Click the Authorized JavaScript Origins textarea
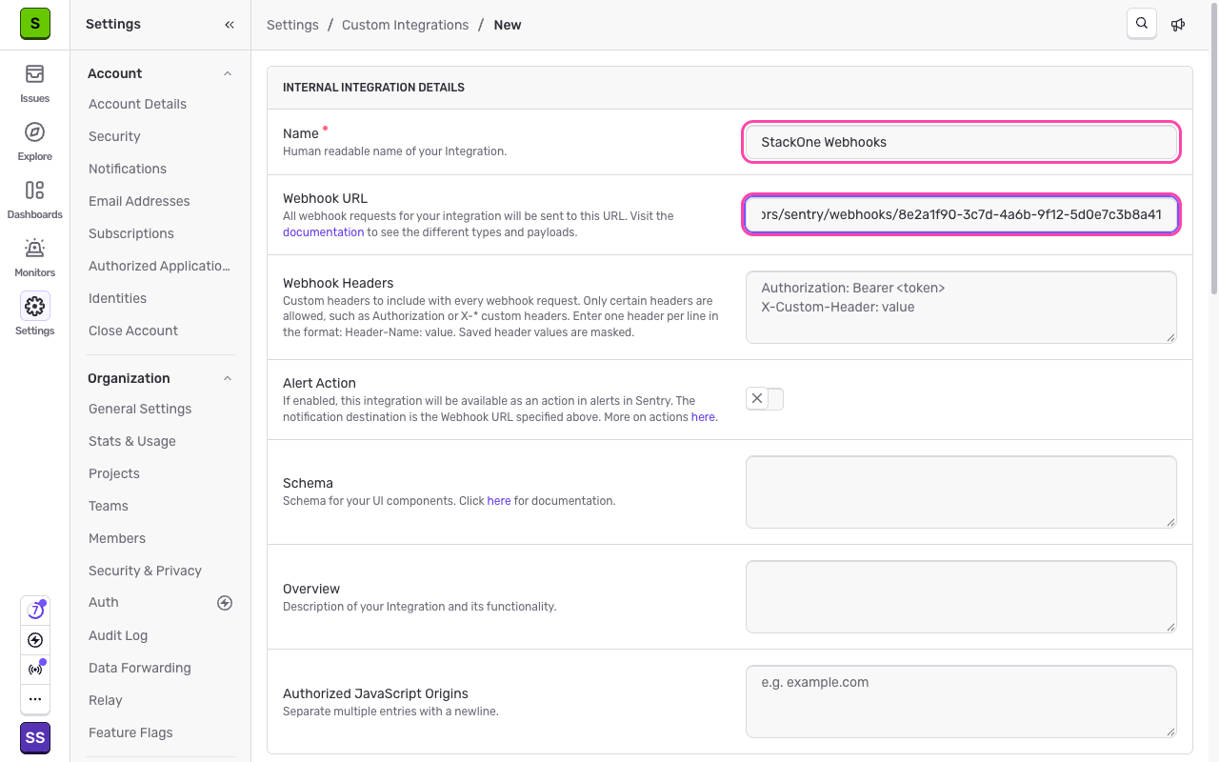Screen dimensions: 1219x762 tap(961, 701)
